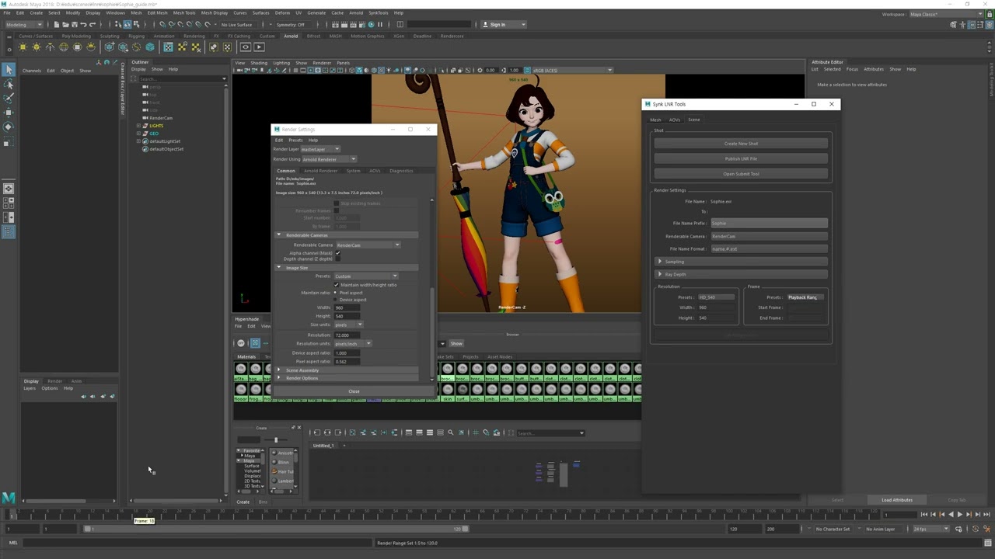The image size is (995, 559).
Task: Select RenderCam in the Outliner
Action: click(x=161, y=118)
